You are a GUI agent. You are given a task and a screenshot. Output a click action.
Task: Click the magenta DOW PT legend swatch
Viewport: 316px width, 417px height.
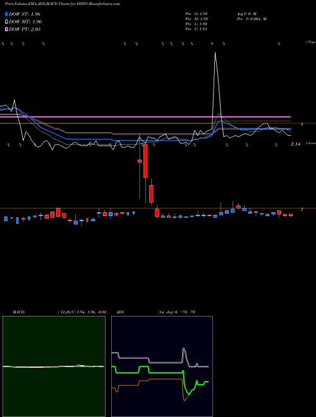(x=7, y=30)
